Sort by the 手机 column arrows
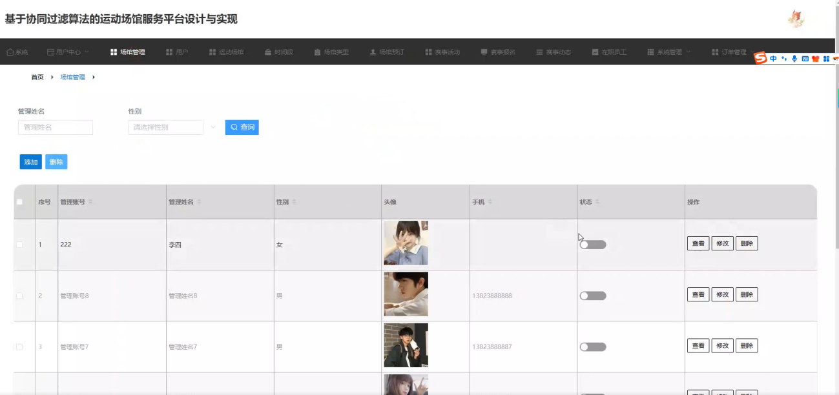The height and width of the screenshot is (395, 839). point(490,202)
